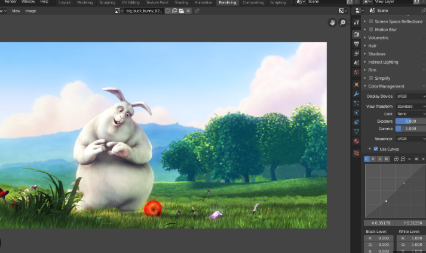Open the image datablock browse dropdown
426x253 pixels.
pos(119,11)
